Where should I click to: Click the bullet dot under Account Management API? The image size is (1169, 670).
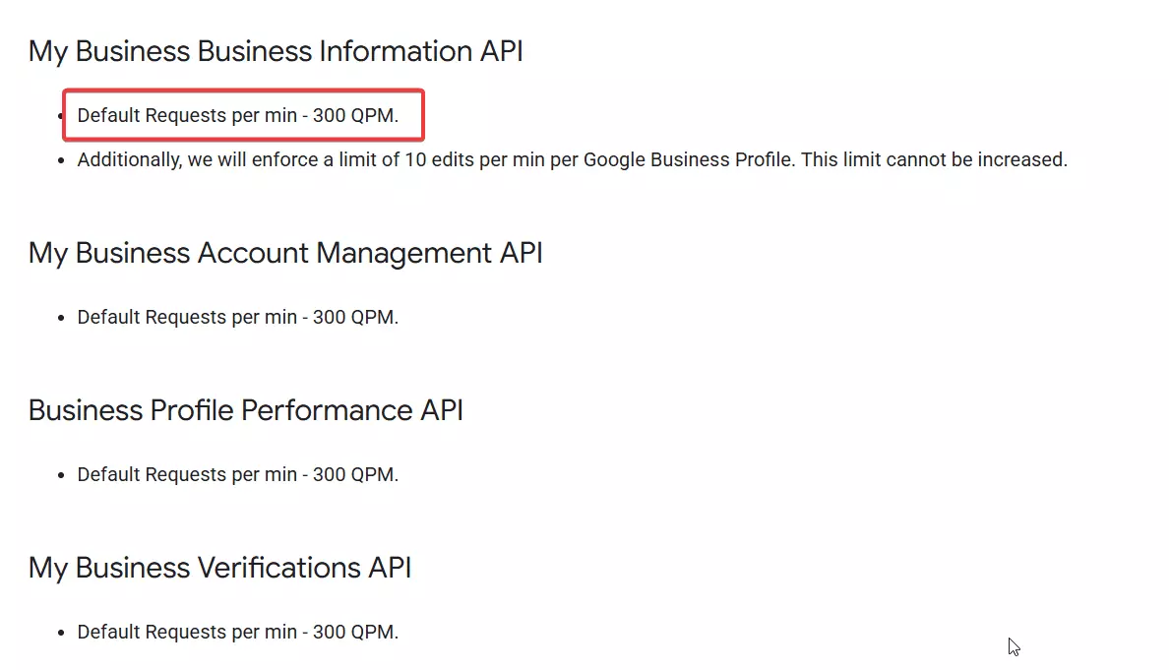pos(61,318)
